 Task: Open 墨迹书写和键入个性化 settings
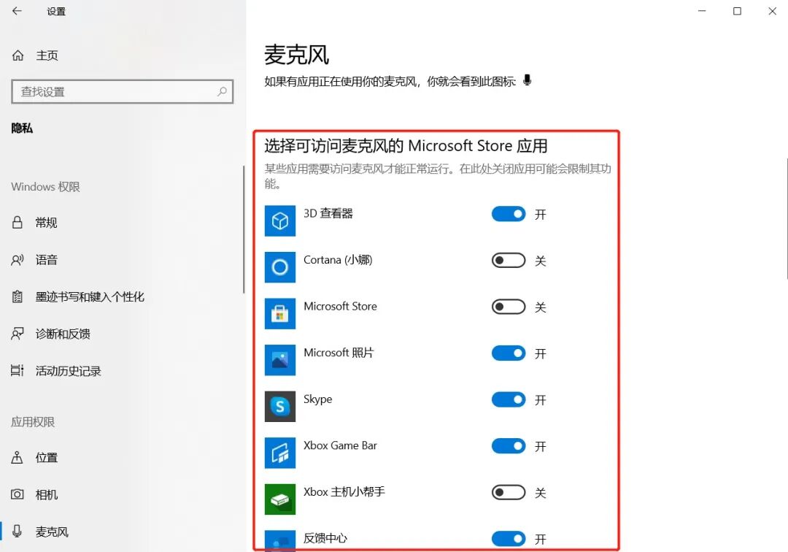(x=90, y=297)
